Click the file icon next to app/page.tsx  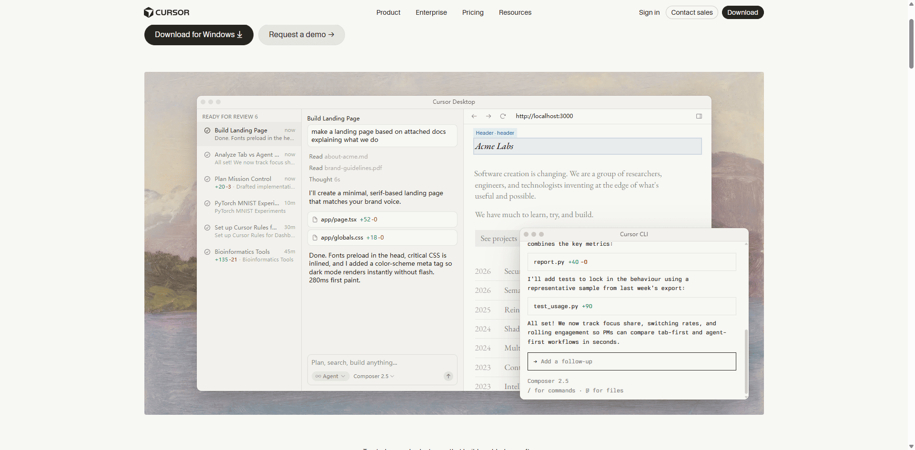(x=315, y=220)
